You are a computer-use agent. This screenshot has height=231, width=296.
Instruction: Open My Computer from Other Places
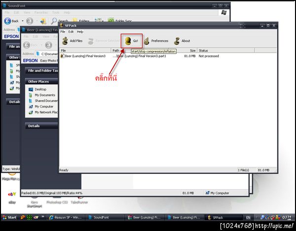(41, 106)
